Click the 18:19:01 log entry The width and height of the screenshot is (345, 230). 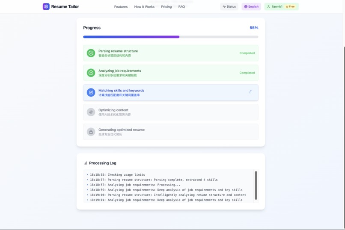[x=166, y=200]
